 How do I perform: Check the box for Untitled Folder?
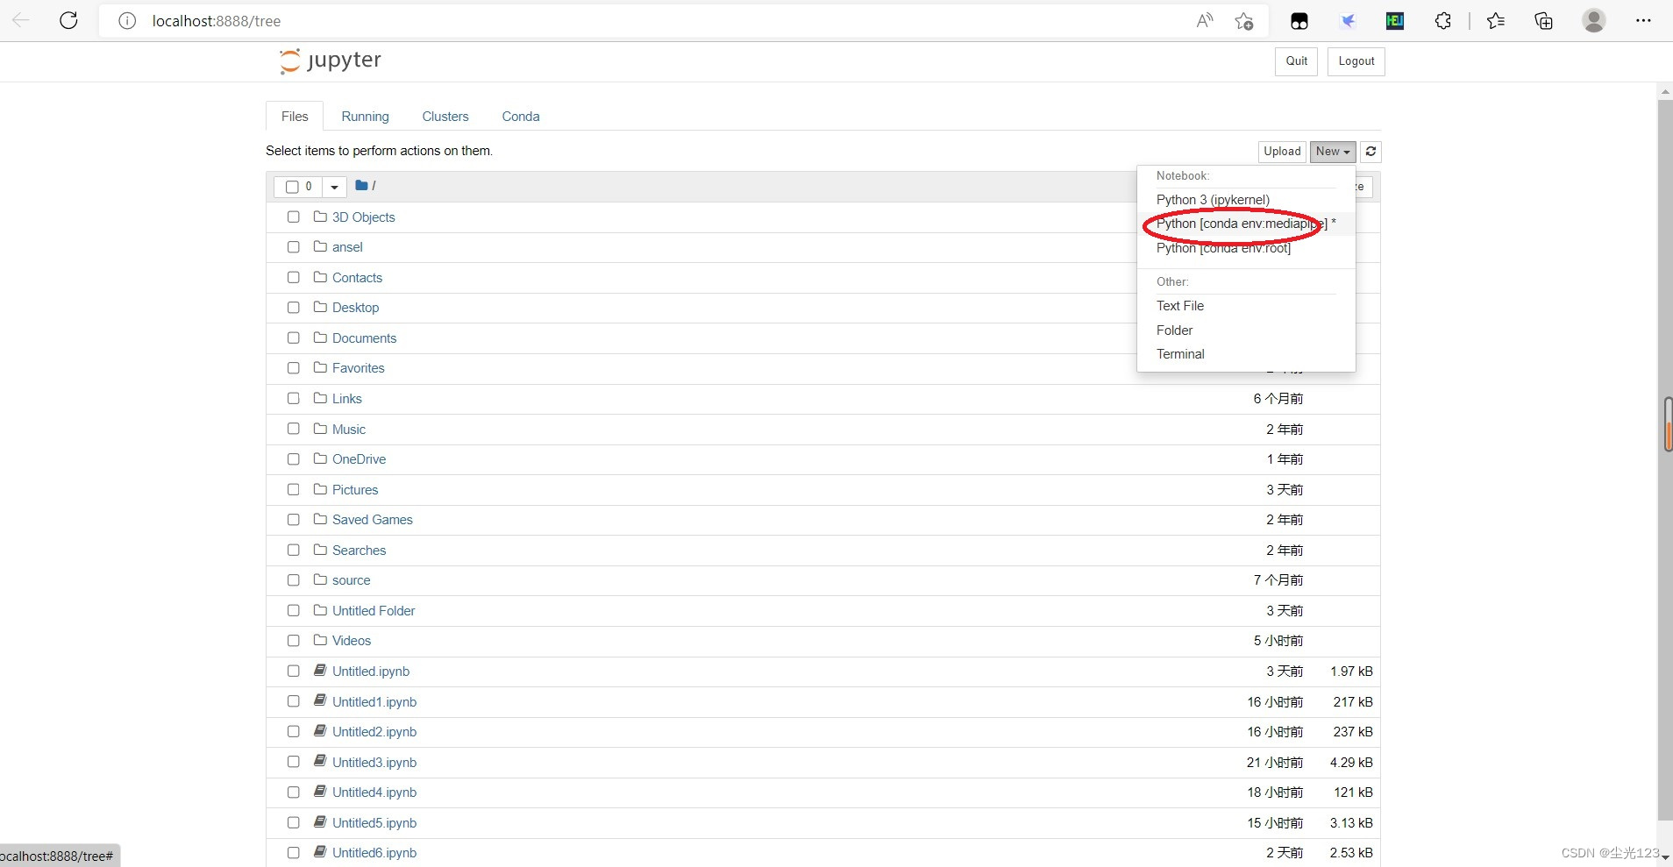[x=294, y=610]
